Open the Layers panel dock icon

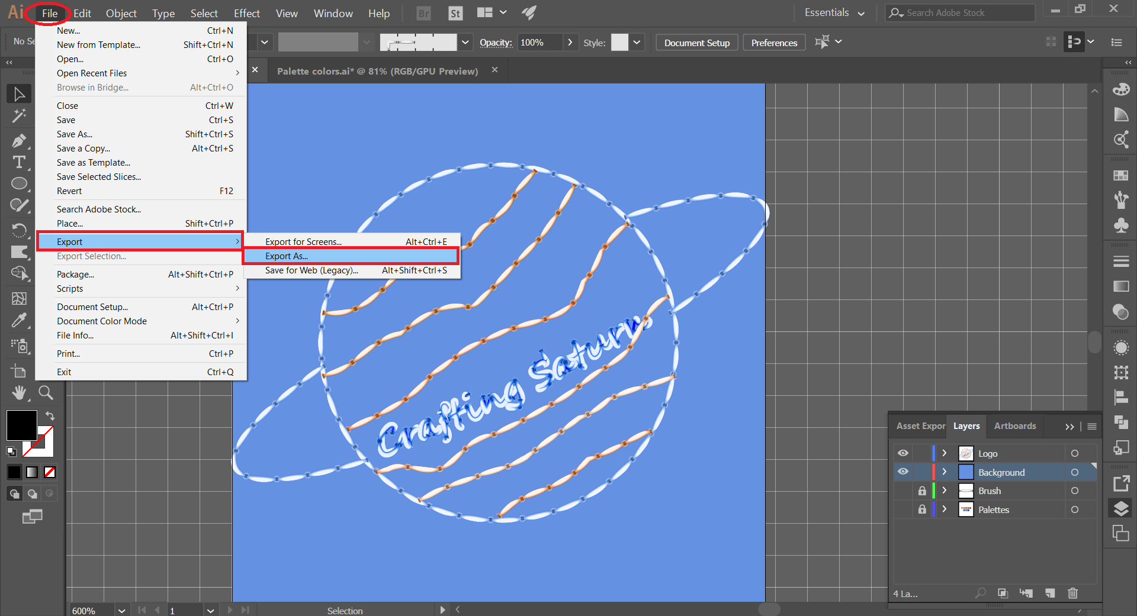[1120, 508]
